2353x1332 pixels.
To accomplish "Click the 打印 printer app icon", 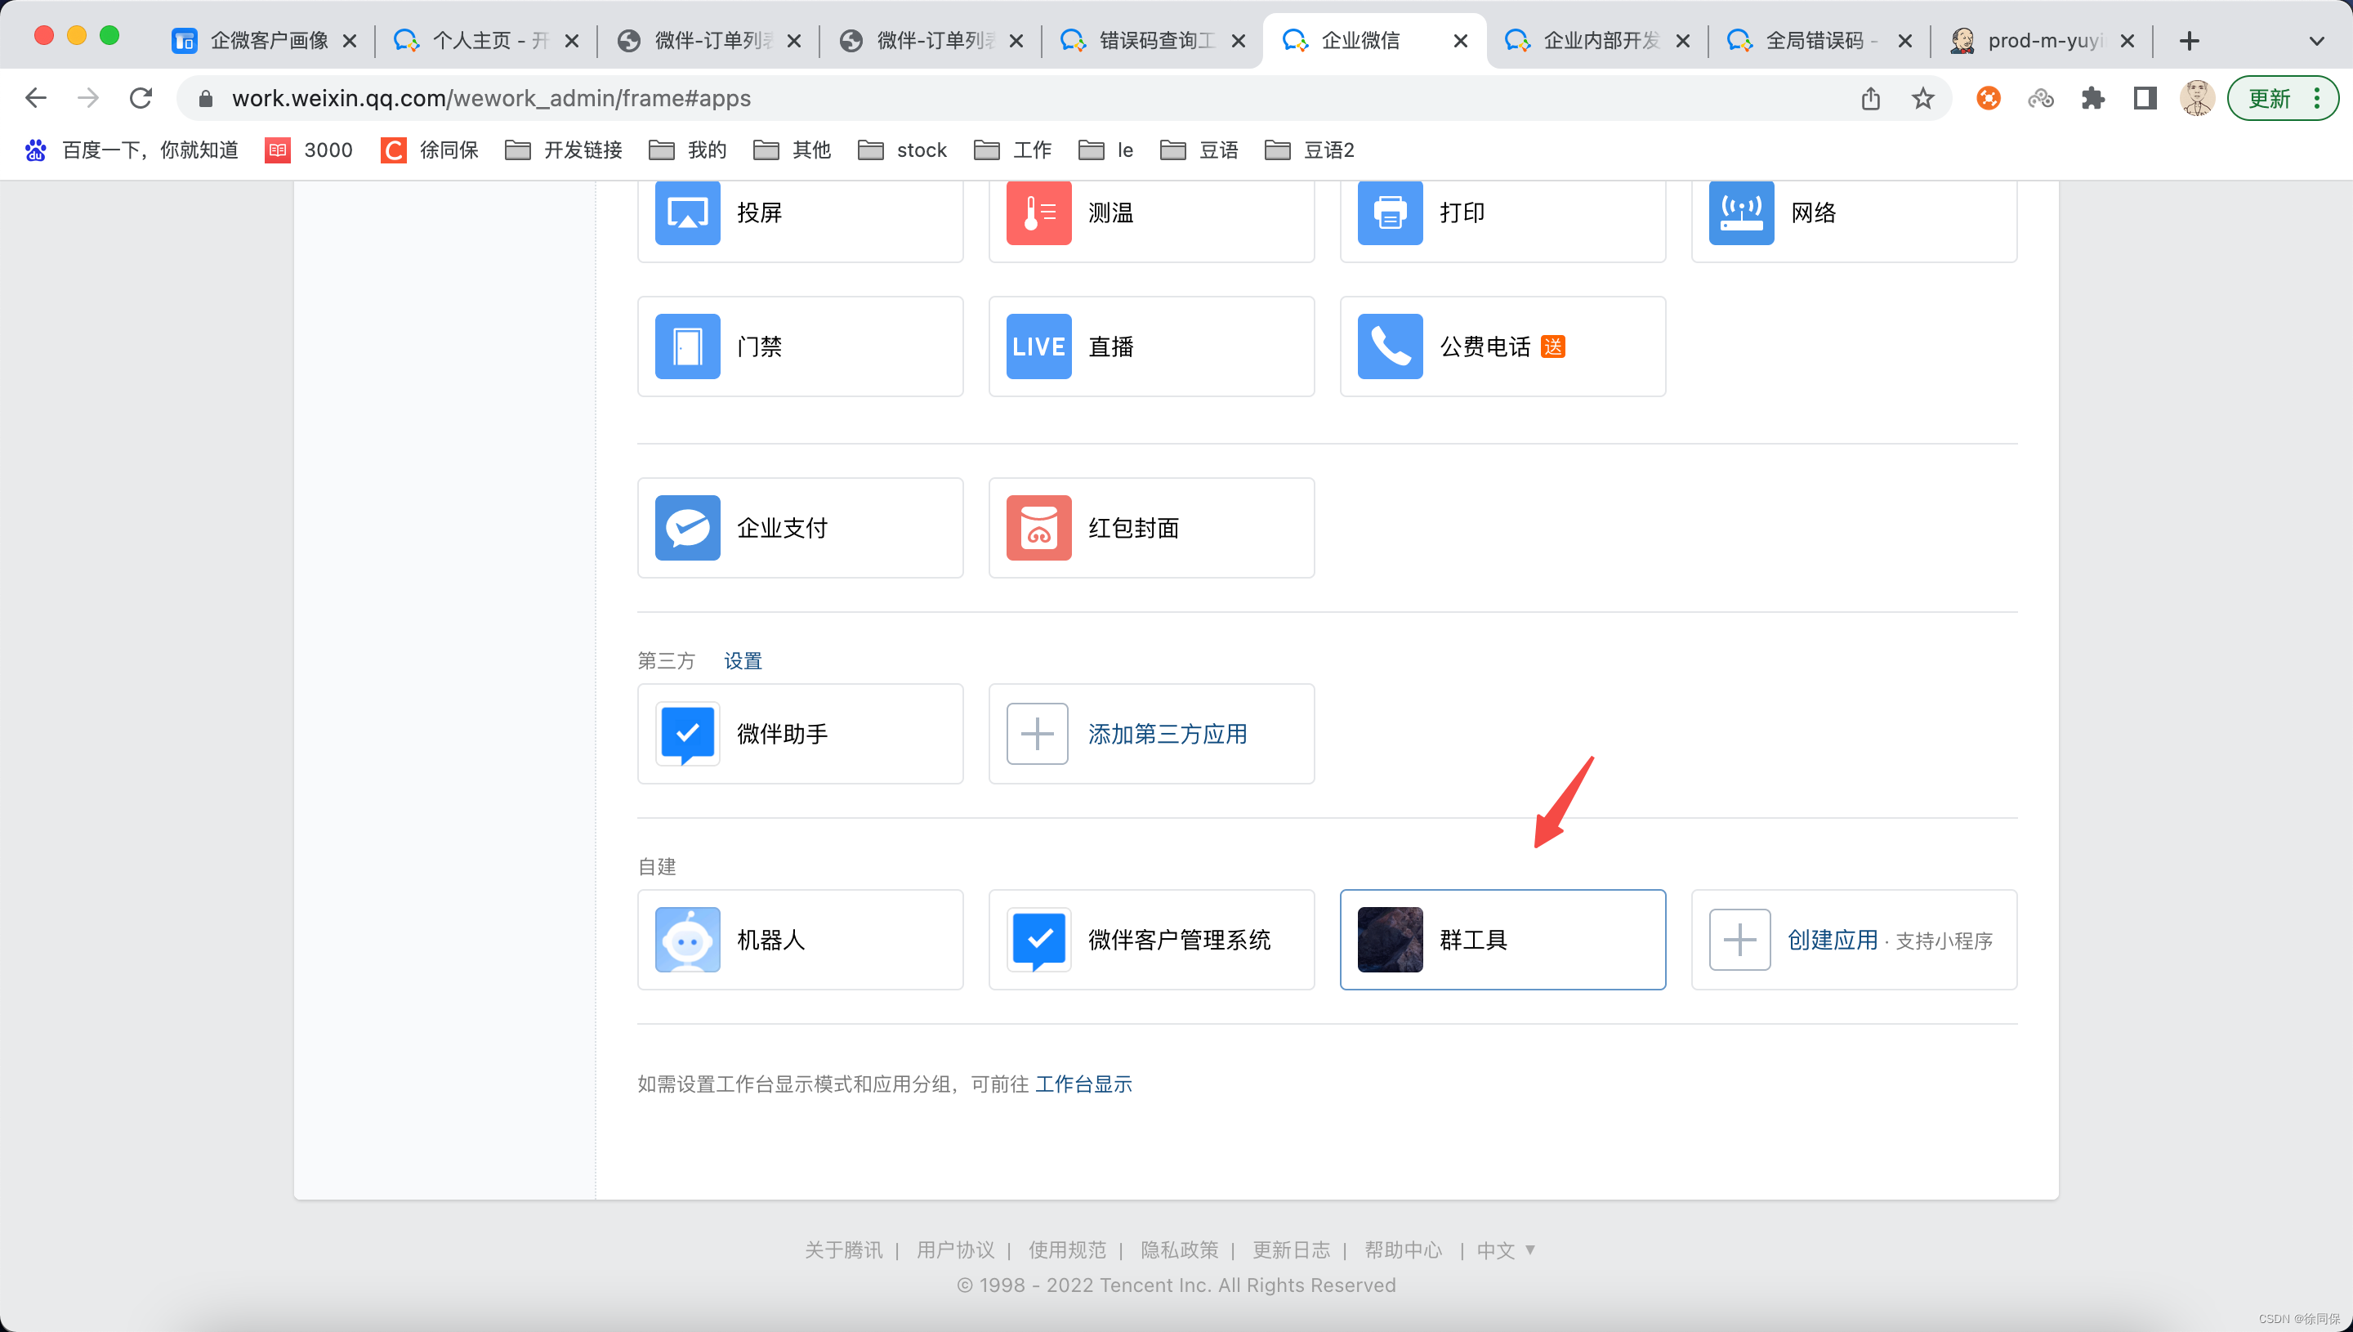I will pos(1389,212).
